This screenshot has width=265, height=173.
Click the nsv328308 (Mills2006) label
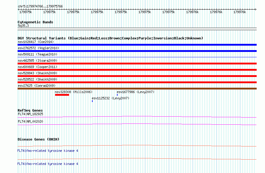74,92
